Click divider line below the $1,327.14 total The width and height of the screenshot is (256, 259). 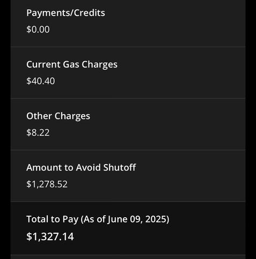(x=128, y=255)
